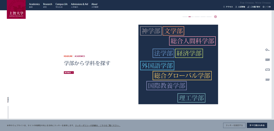Click the key-shaped search icon in right sidebar
This screenshot has width=274, height=131.
267,50
